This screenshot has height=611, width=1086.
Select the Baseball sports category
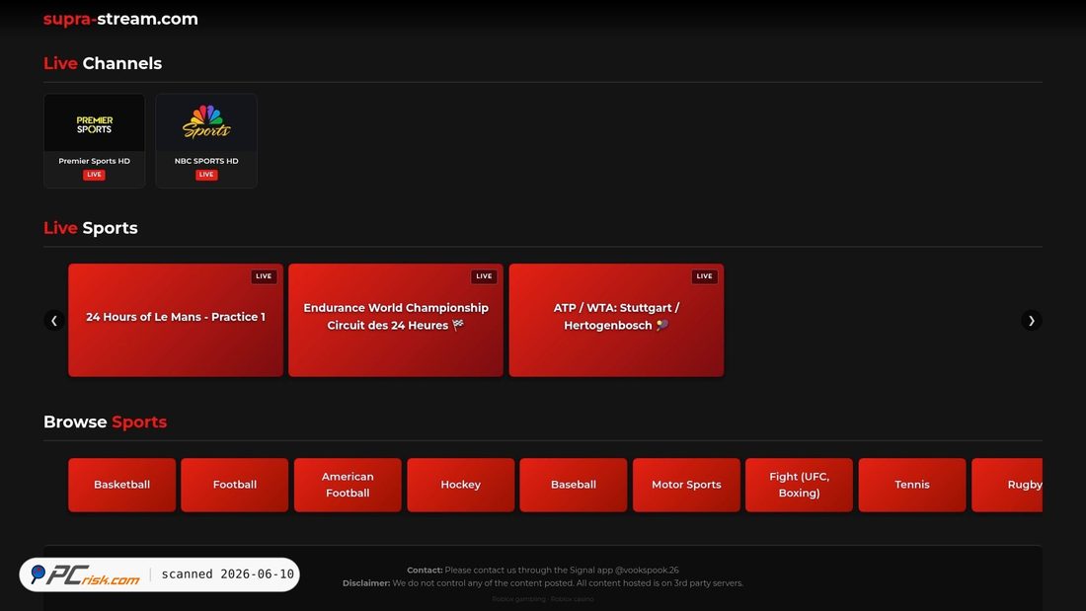[574, 485]
